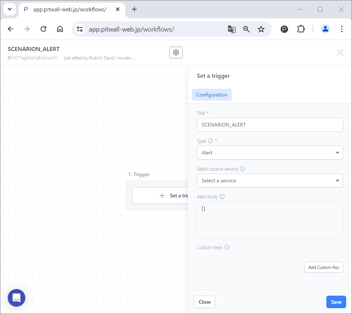Viewport: 352px width, 314px height.
Task: Save the trigger configuration
Action: pyautogui.click(x=336, y=302)
